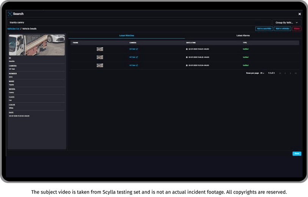Click the calendar icon in the first row
The width and height of the screenshot is (308, 197).
pos(187,49)
